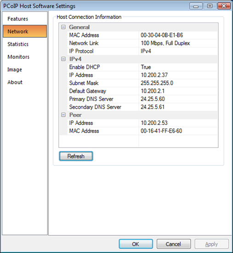This screenshot has width=233, height=253.
Task: Go to the Image section
Action: click(x=15, y=70)
